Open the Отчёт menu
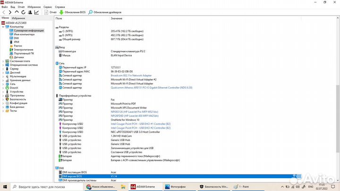Screen dimensions: 340x191 tap(21, 7)
